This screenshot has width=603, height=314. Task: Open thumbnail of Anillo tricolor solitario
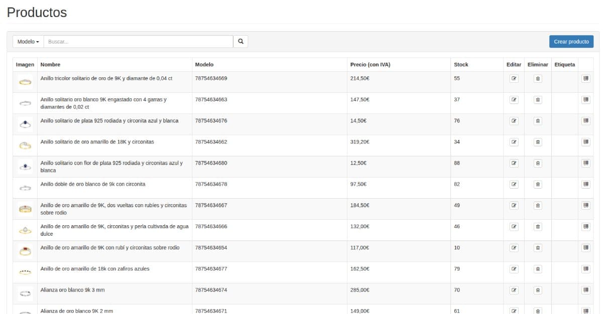coord(25,81)
